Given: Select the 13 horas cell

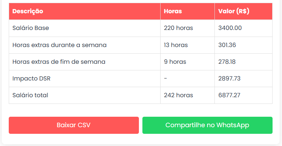Looking at the screenshot, I should click(x=176, y=45).
